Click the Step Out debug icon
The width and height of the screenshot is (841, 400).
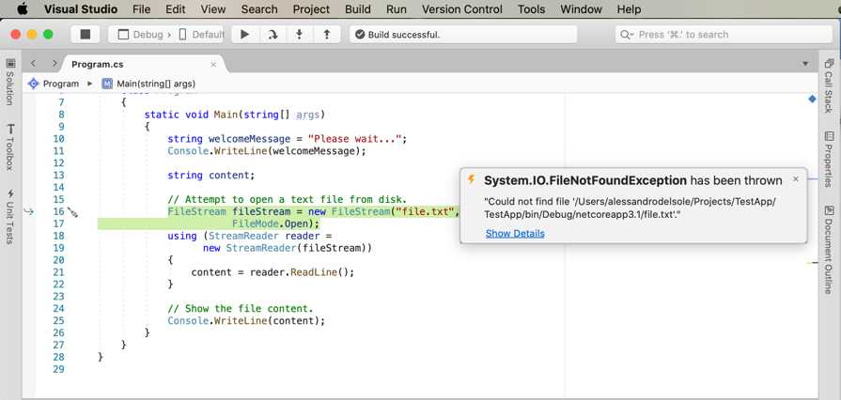point(327,35)
